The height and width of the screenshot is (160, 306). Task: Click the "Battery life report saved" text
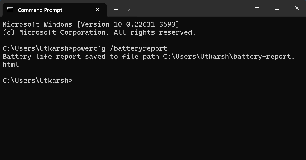pos(54,57)
